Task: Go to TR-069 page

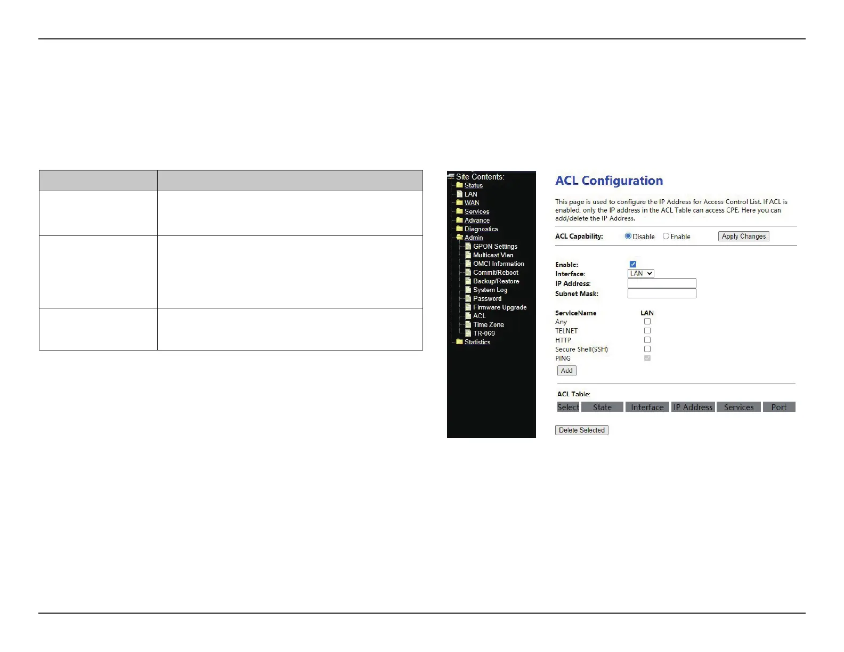Action: (x=484, y=333)
